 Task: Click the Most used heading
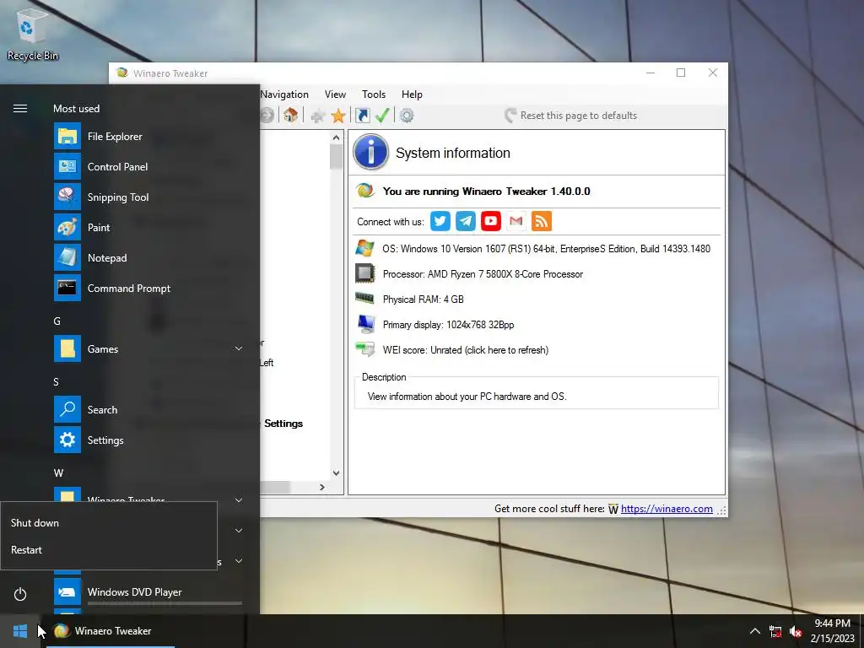pyautogui.click(x=76, y=109)
